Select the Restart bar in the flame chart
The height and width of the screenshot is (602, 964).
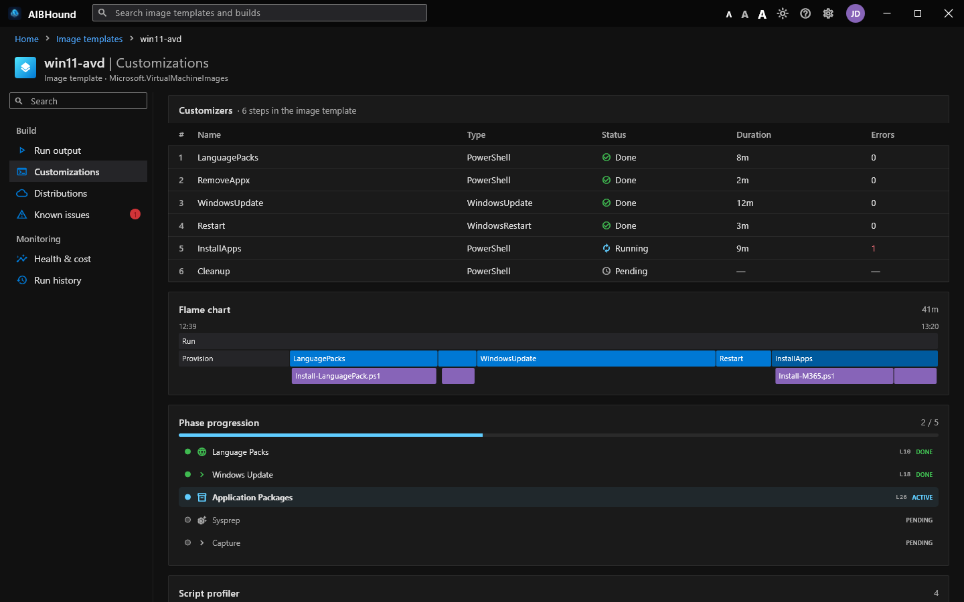click(x=743, y=359)
